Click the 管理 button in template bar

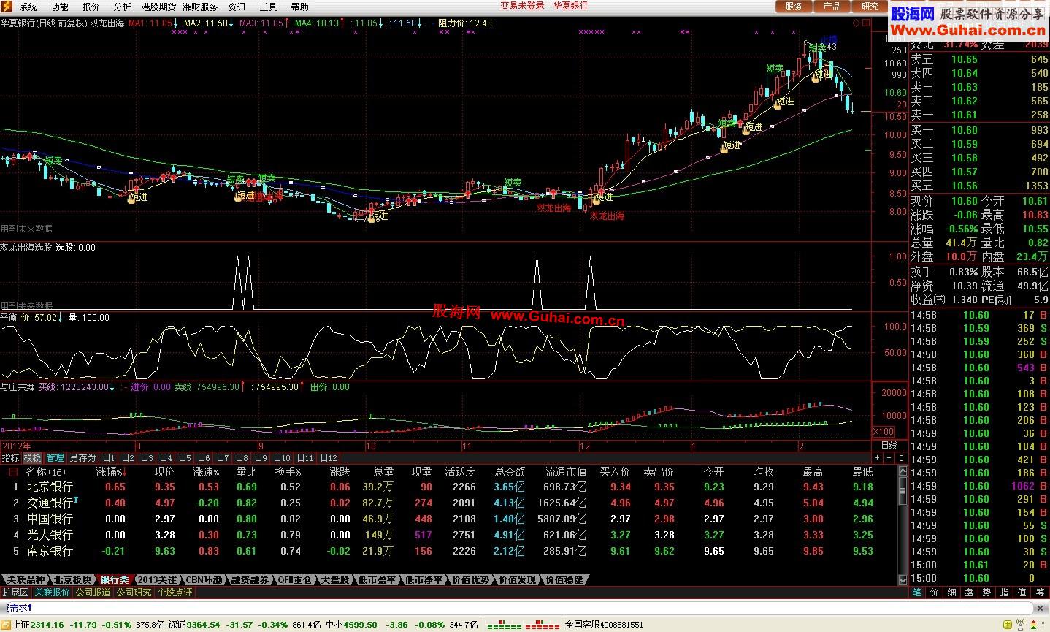[x=55, y=458]
